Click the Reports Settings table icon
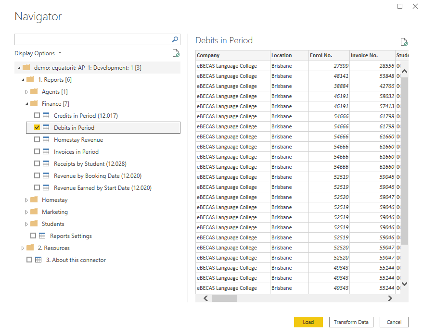The width and height of the screenshot is (423, 336). click(x=42, y=236)
